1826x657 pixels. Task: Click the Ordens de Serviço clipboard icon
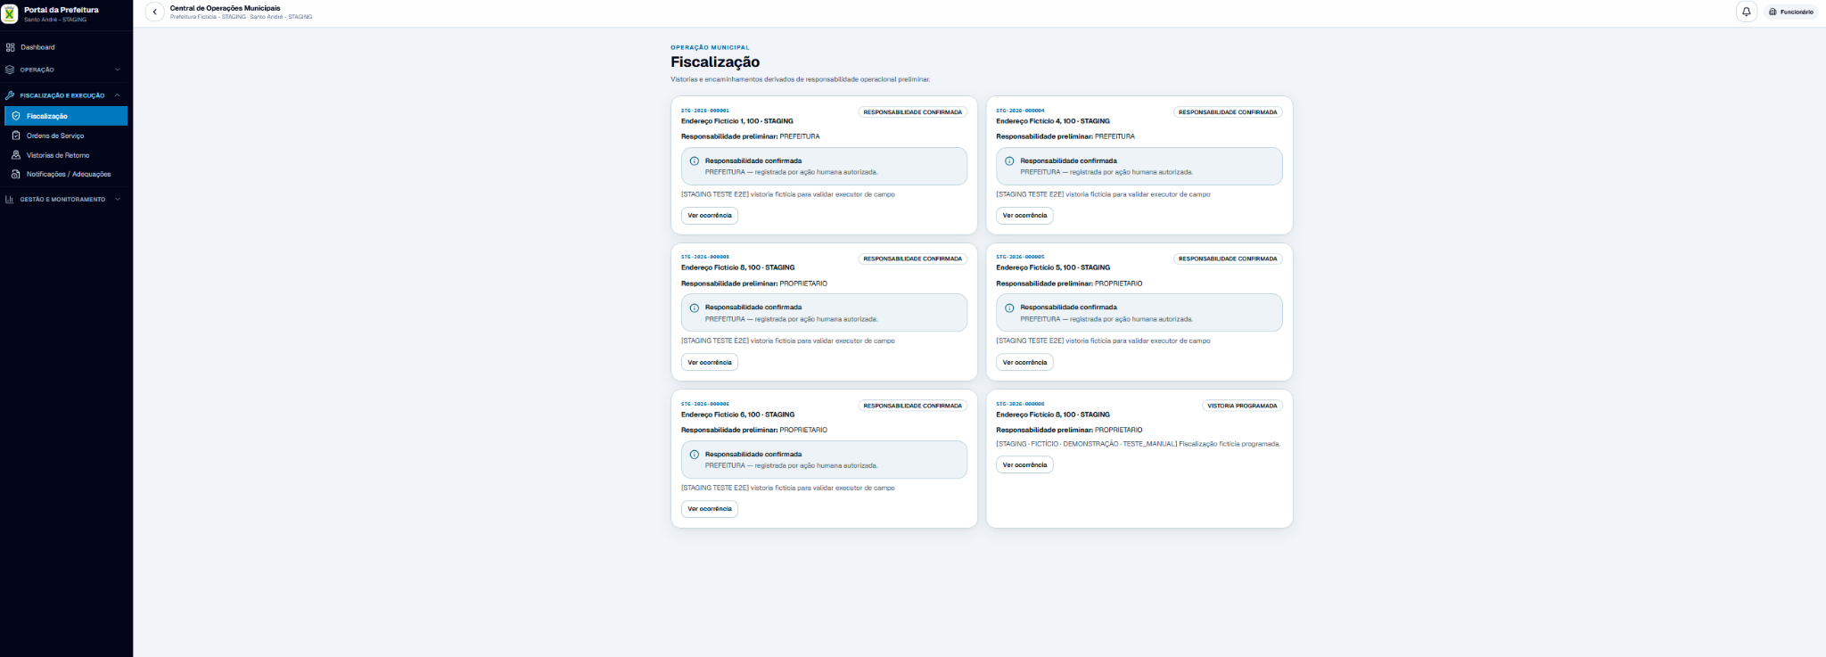click(x=16, y=136)
